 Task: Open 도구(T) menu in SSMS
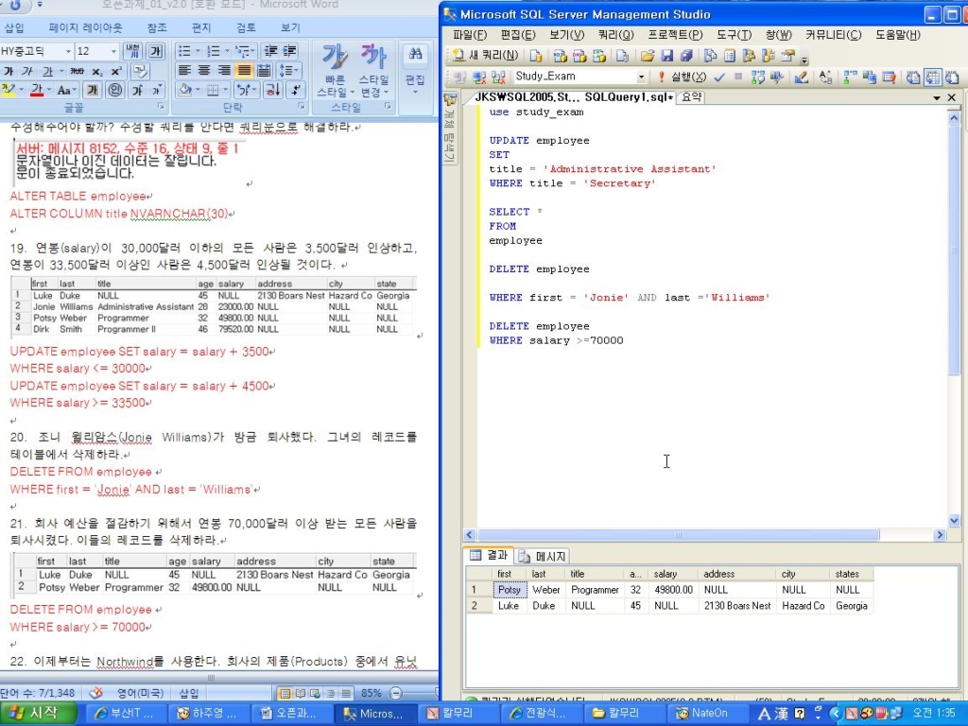click(x=734, y=35)
